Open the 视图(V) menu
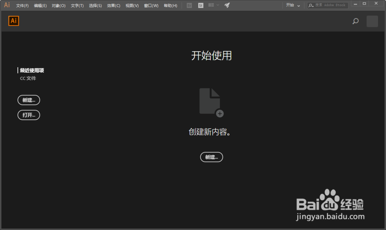This screenshot has height=230, width=386. tap(132, 5)
